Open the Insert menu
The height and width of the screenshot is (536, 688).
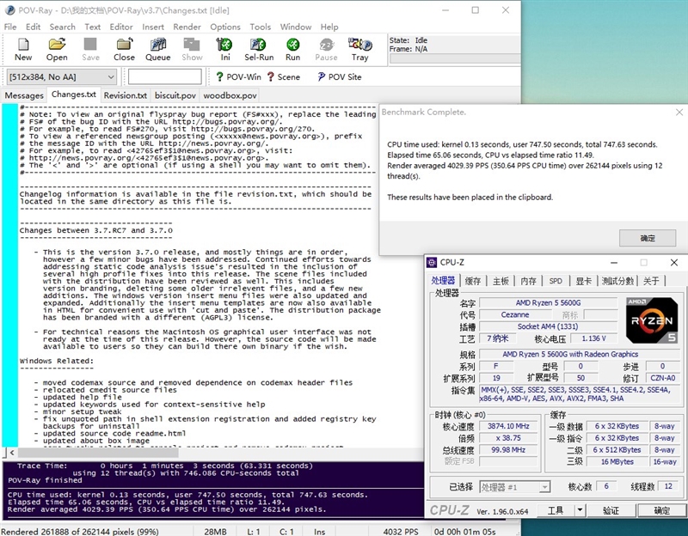pos(153,27)
